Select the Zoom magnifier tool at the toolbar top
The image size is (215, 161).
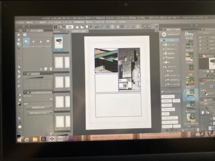tap(18, 35)
